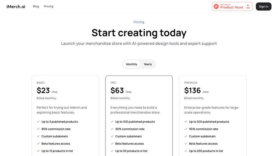Click the $63 per month price
Viewport: 278px width, 156px height.
tap(121, 91)
